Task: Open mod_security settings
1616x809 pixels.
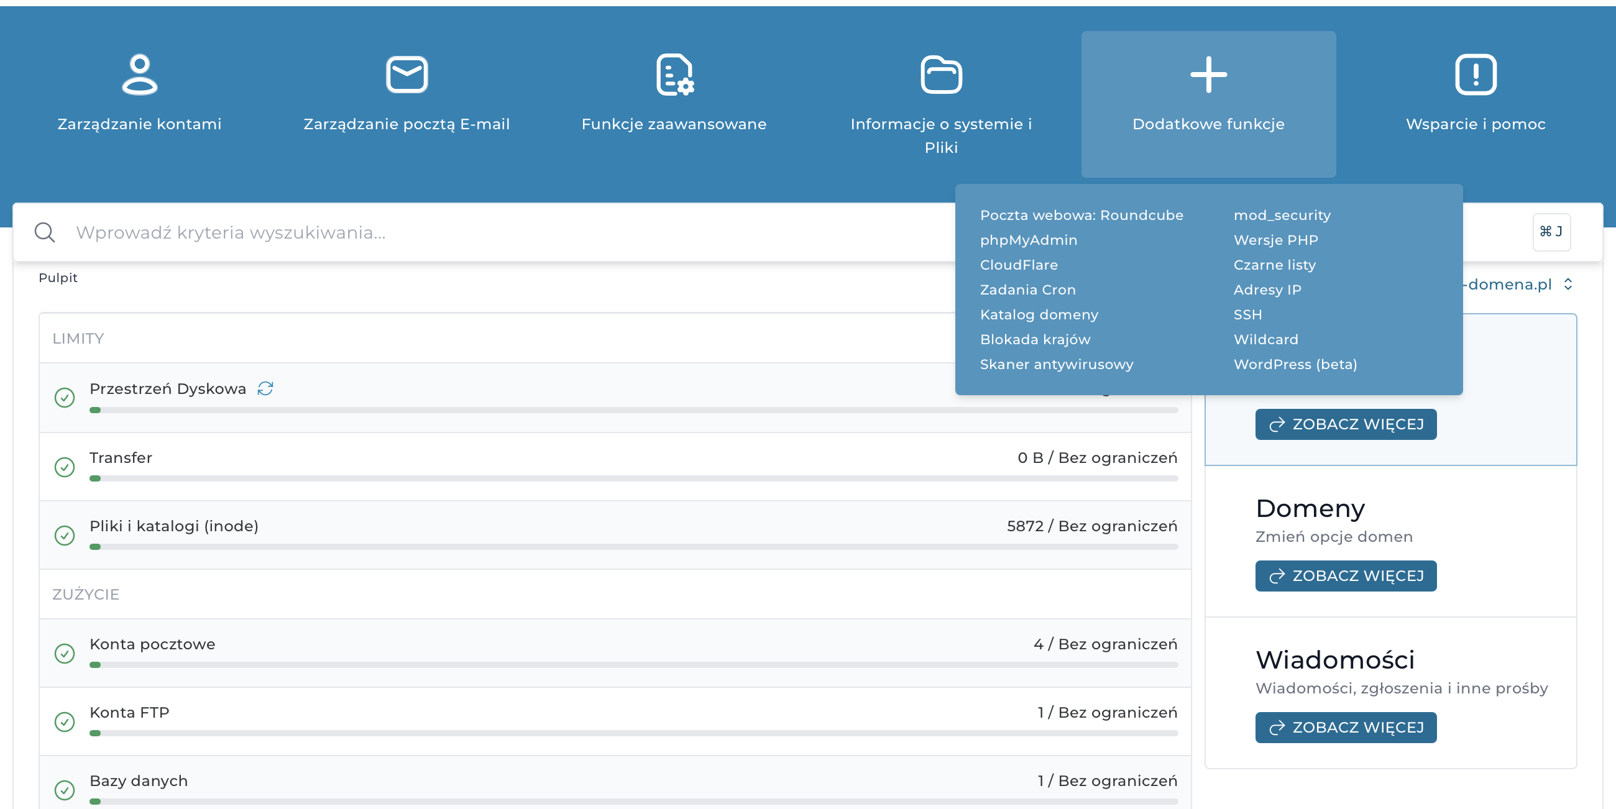Action: pos(1282,215)
